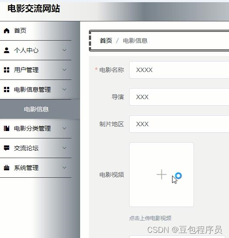This screenshot has width=229, height=238.
Task: Expand the 交流论坛 chevron
Action: (x=64, y=148)
